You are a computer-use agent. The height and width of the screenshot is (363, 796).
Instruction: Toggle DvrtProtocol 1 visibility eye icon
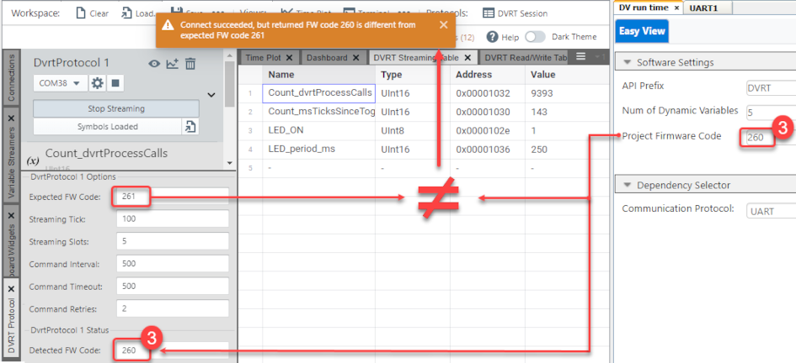154,64
